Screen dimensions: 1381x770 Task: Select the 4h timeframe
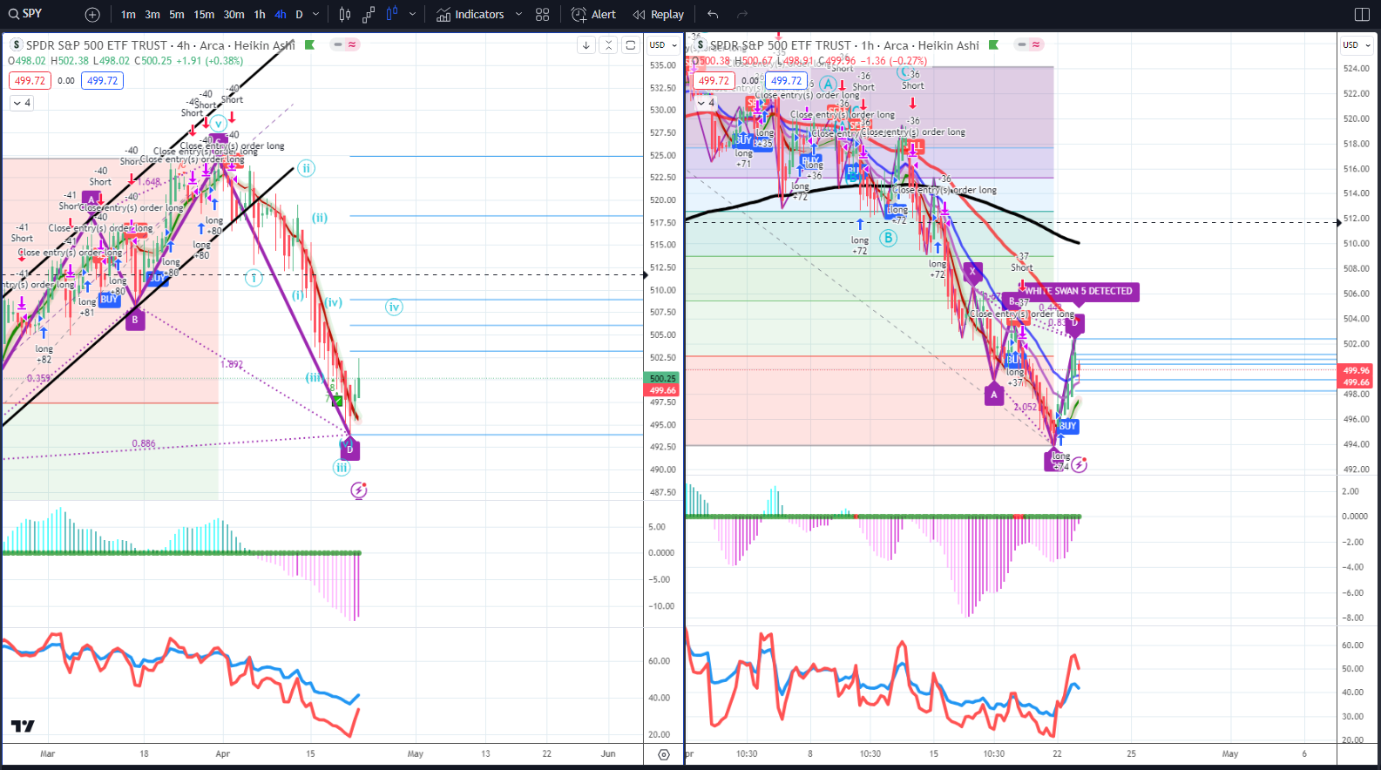coord(280,15)
